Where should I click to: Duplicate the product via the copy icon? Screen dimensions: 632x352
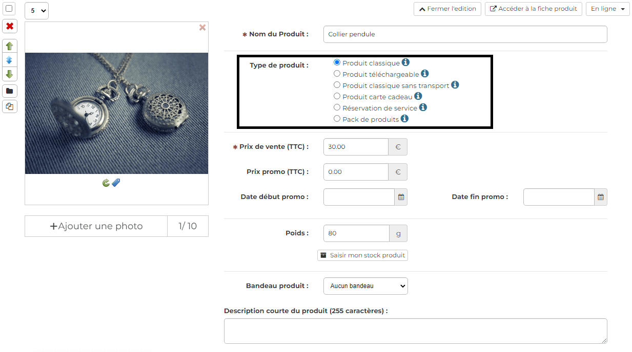(x=9, y=106)
